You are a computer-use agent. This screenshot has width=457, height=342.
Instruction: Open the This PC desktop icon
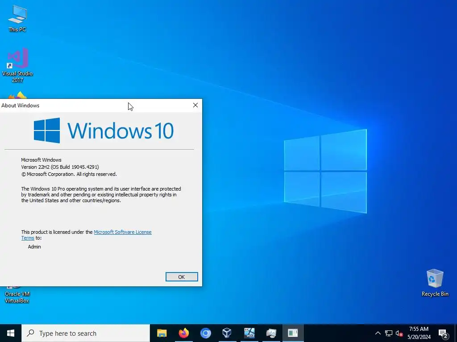(x=17, y=18)
